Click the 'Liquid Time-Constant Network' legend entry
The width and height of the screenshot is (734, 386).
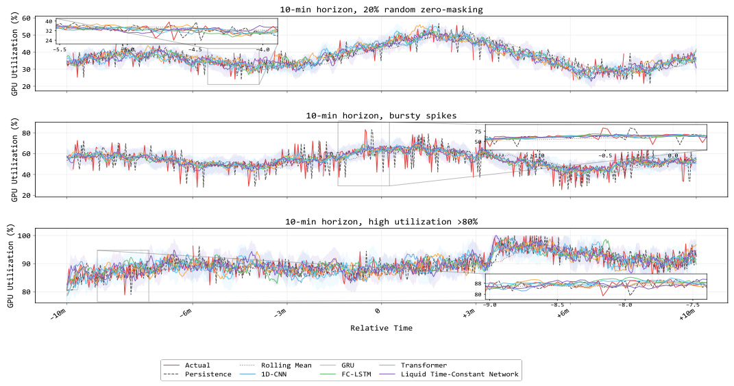tap(460, 374)
